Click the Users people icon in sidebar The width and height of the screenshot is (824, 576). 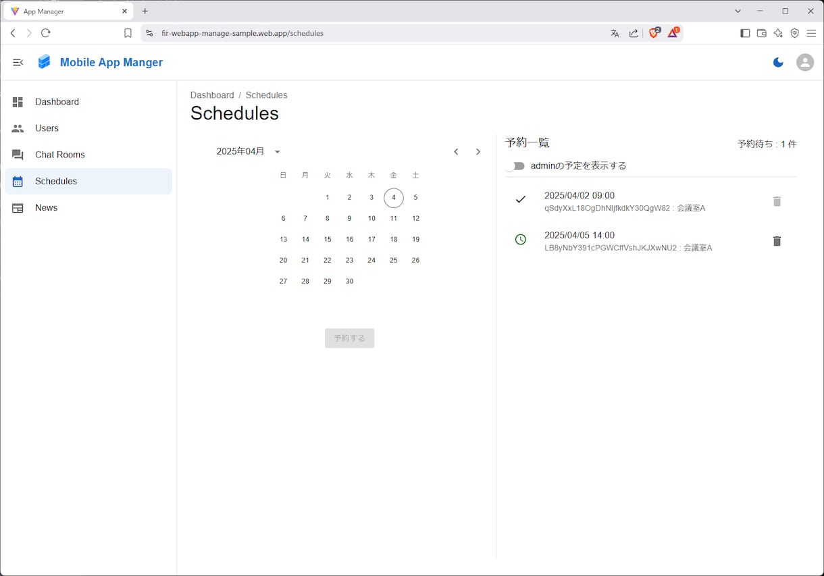(x=18, y=128)
